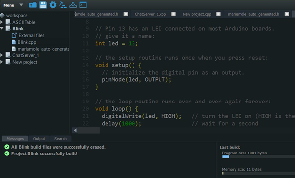Close the first amole_auto_generated.h tab
This screenshot has width=295, height=178.
click(x=126, y=14)
